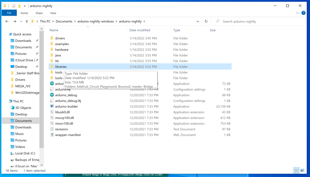Expand the chevron after arduino-nightly in breadcrumb
This screenshot has height=177, width=310.
click(144, 21)
